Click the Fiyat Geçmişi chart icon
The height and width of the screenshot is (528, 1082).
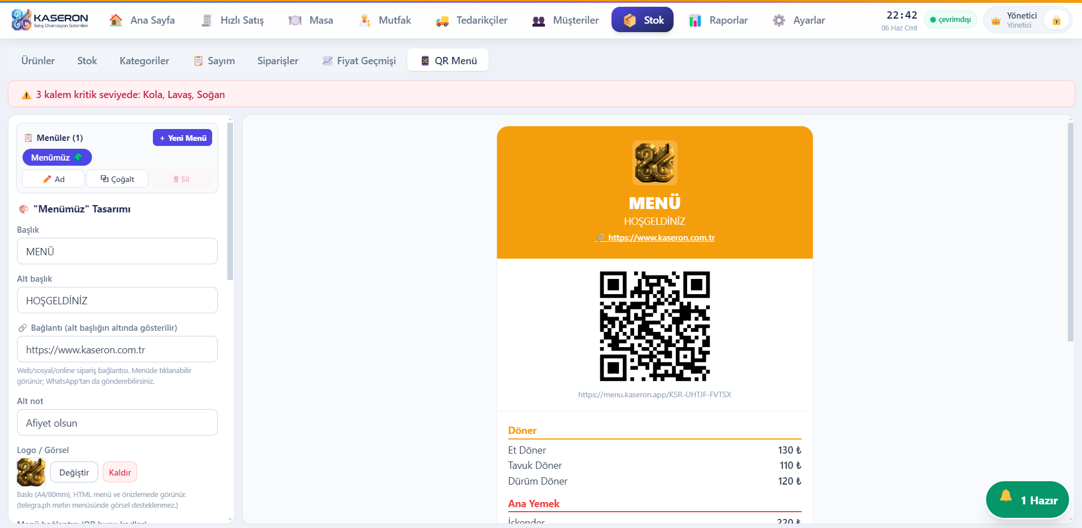[x=327, y=61]
